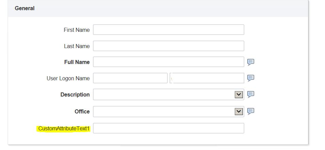
Task: Click the General section header
Action: click(x=25, y=8)
